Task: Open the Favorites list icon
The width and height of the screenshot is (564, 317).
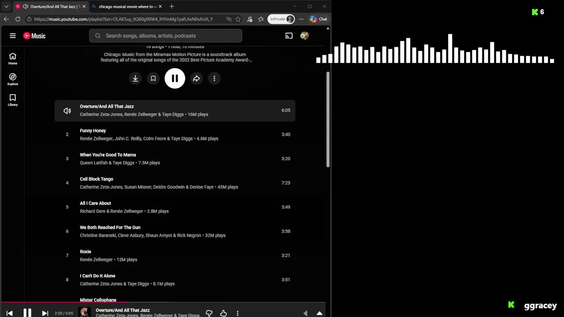Action: (x=261, y=19)
